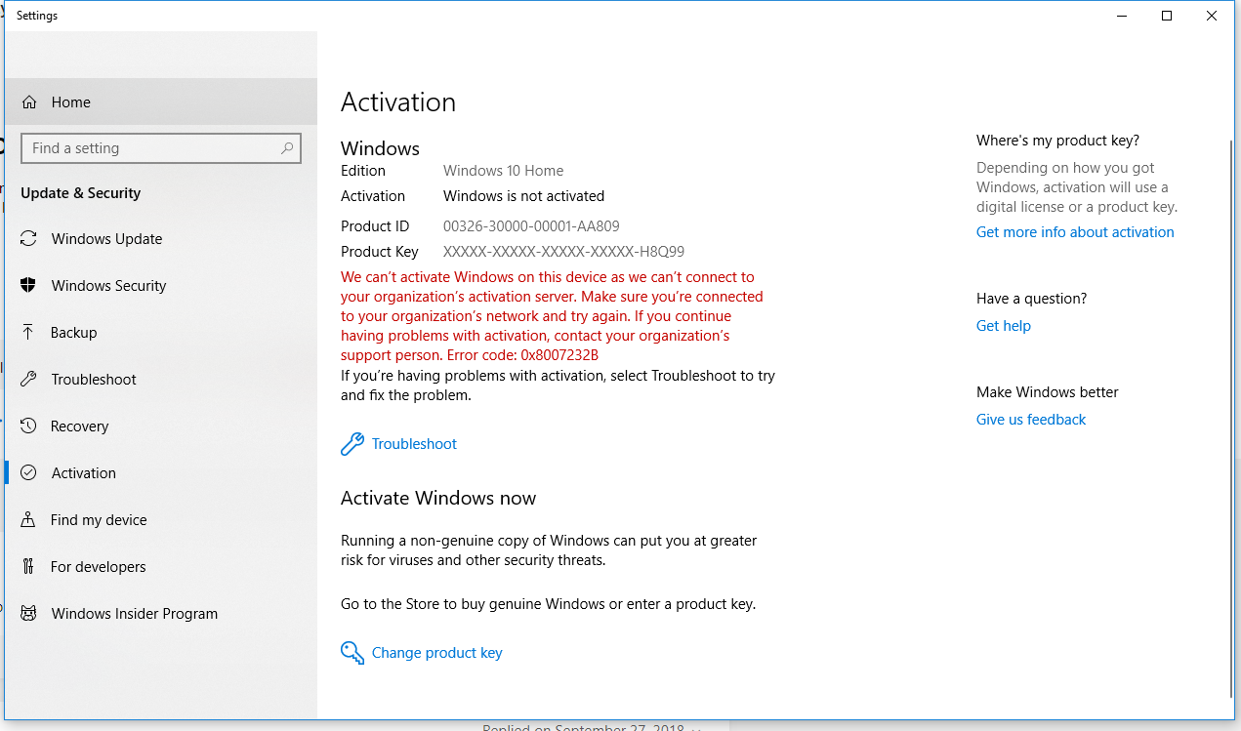Select Windows Update in sidebar
The image size is (1241, 731).
[161, 239]
